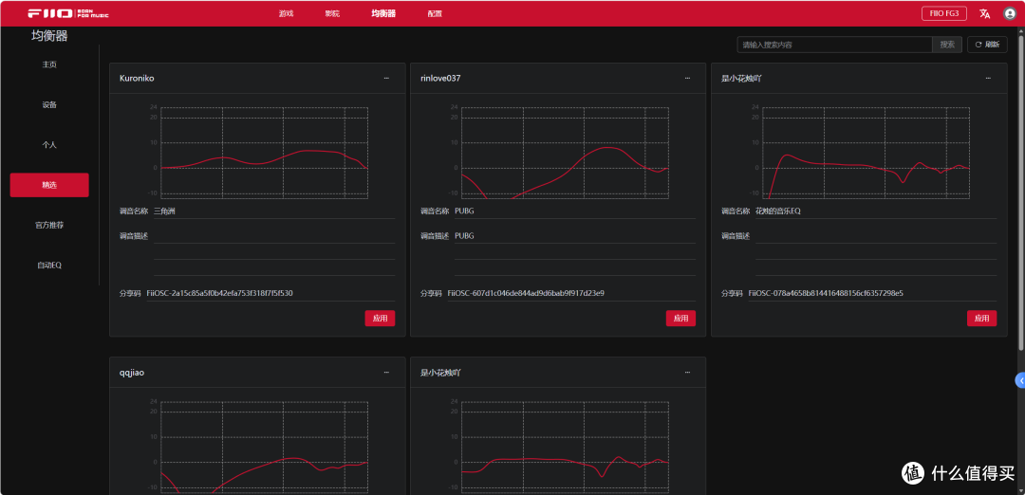This screenshot has height=495, width=1025.
Task: Apply the rinlove037 PUBG EQ preset
Action: (x=680, y=318)
